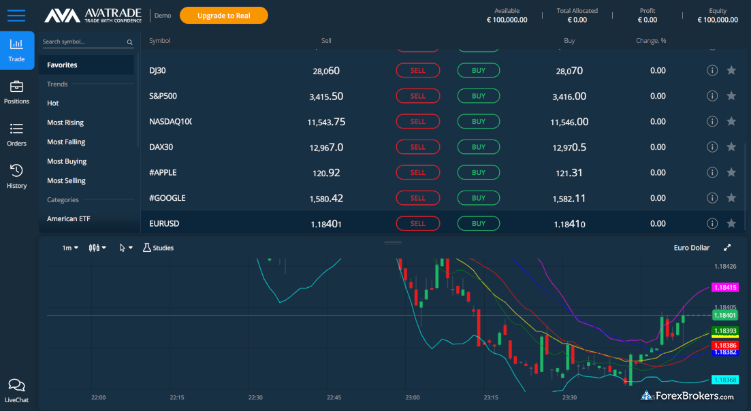Show info for DAX30
Screen dimensions: 751x411
(x=712, y=147)
